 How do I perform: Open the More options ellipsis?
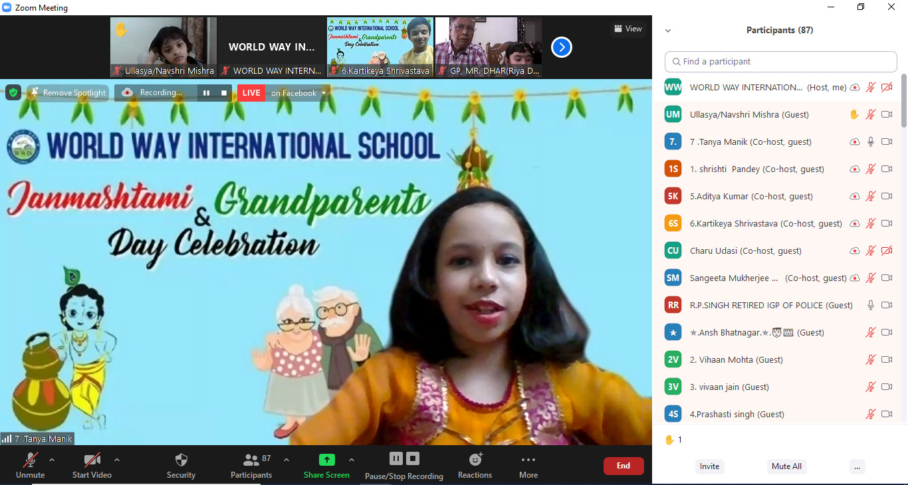tap(528, 459)
